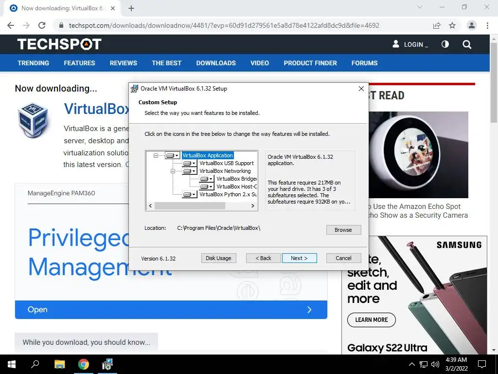Image resolution: width=498 pixels, height=374 pixels.
Task: Click the address bar URL
Action: coord(224,25)
